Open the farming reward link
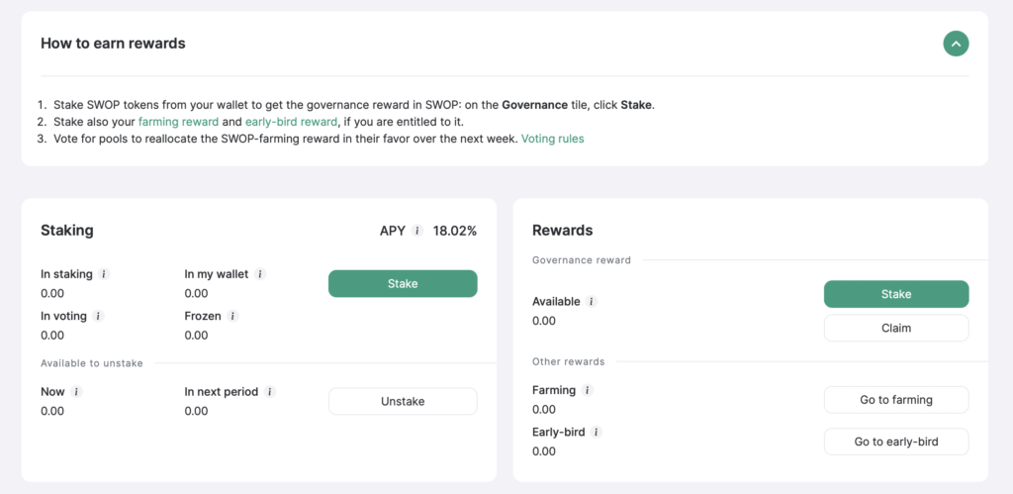This screenshot has height=494, width=1013. pyautogui.click(x=178, y=122)
